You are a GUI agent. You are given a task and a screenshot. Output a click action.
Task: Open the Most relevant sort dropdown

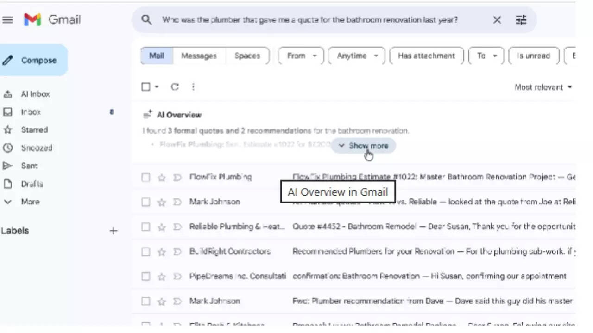[542, 87]
